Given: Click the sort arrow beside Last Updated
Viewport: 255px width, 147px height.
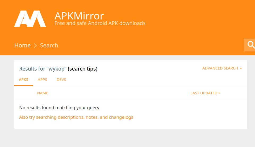Looking at the screenshot, I should tap(219, 93).
